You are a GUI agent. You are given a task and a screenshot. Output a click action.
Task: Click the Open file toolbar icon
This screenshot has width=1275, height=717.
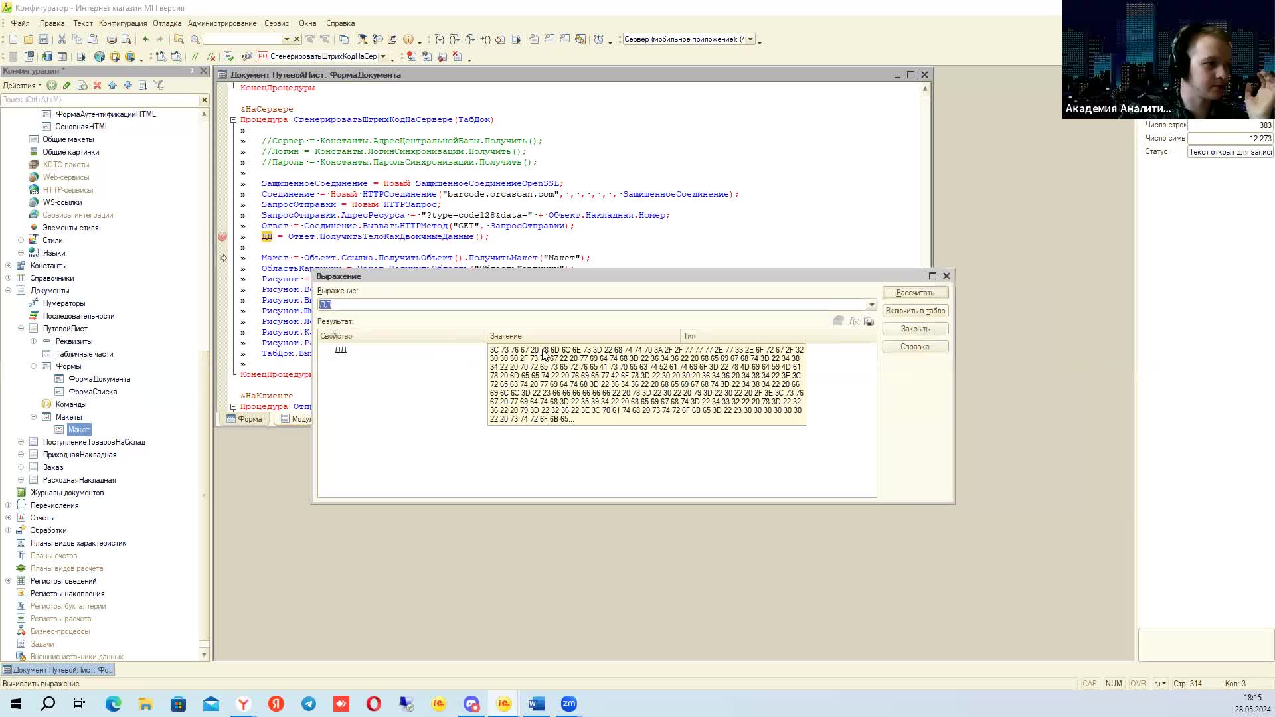[28, 40]
